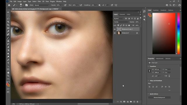Click more align options ellipsis

[x=169, y=90]
